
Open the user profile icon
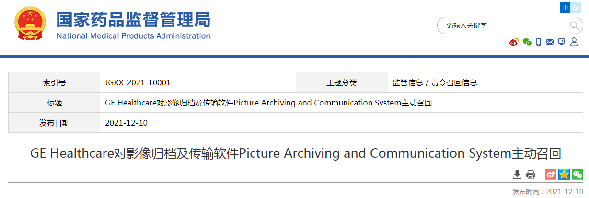(x=574, y=42)
